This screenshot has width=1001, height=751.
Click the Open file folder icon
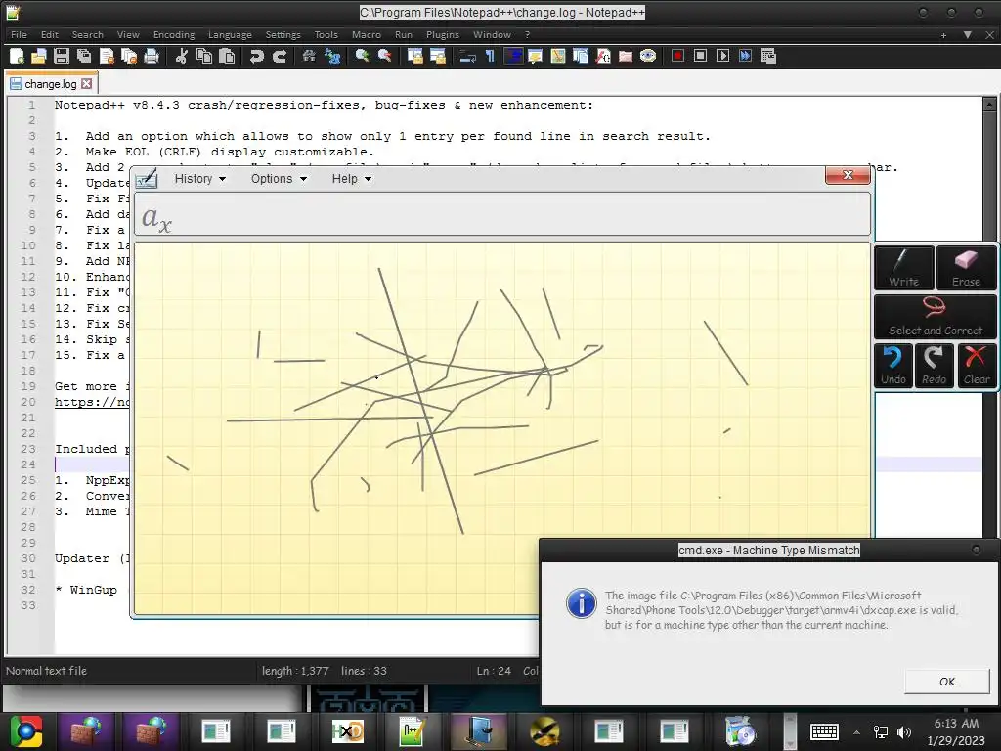(x=39, y=56)
